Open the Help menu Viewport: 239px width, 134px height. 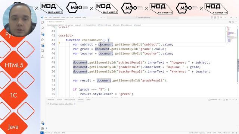[84, 17]
